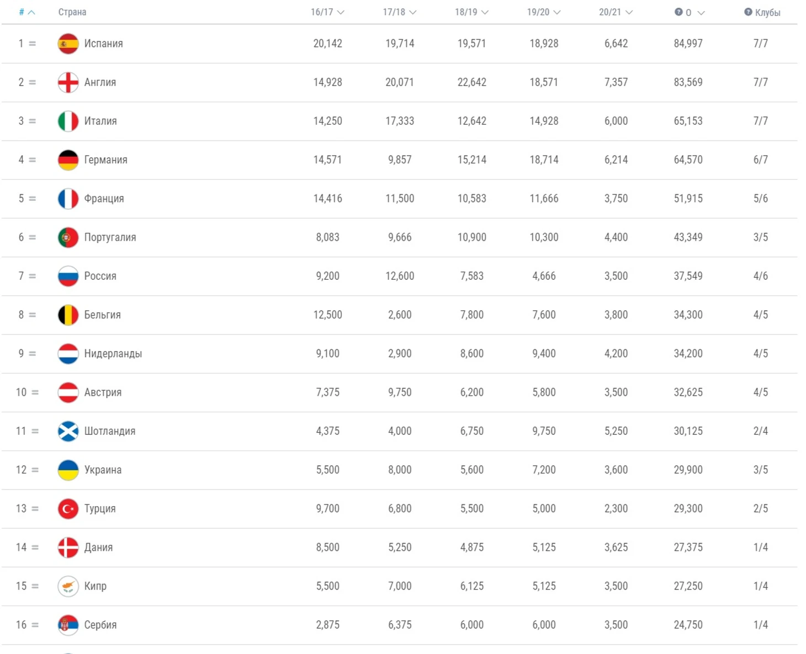Screen dimensions: 806x654
Task: Click the Scotland flag icon
Action: [x=68, y=431]
